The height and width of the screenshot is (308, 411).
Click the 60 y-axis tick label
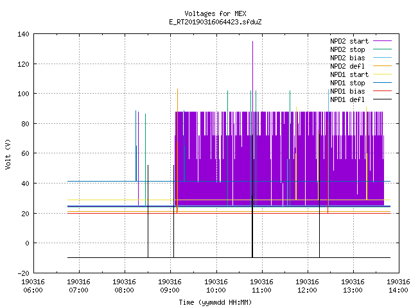pyautogui.click(x=25, y=153)
